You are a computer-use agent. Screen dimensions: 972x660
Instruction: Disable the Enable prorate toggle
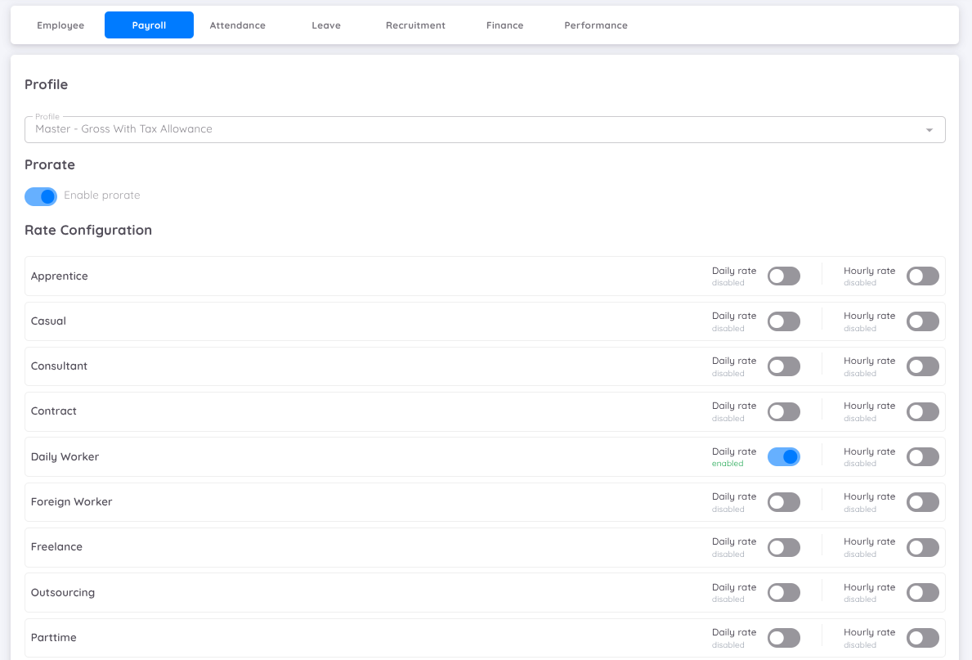click(x=41, y=196)
